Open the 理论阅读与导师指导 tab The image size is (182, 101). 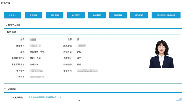(166, 15)
